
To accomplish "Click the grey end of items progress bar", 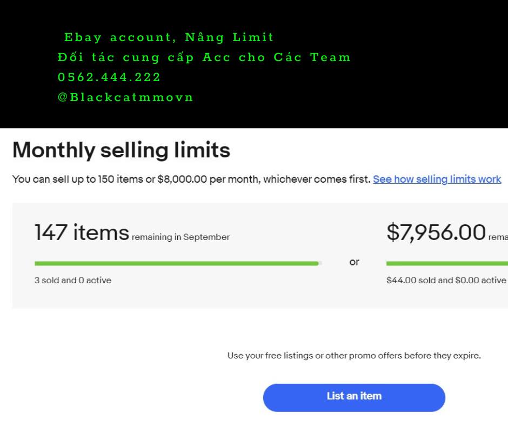I will click(x=320, y=263).
